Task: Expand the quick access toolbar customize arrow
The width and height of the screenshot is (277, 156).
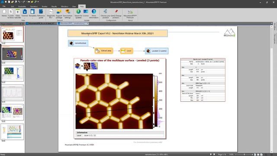Action: click(x=38, y=2)
